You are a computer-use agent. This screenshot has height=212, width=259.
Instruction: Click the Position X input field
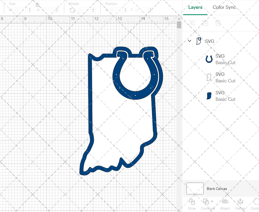117,10
